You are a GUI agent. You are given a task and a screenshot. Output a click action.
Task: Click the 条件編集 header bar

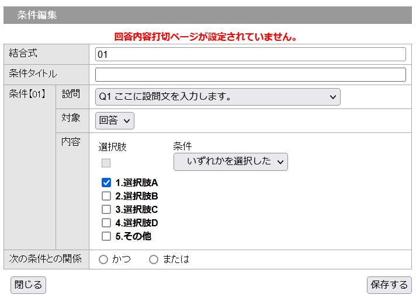pyautogui.click(x=207, y=16)
